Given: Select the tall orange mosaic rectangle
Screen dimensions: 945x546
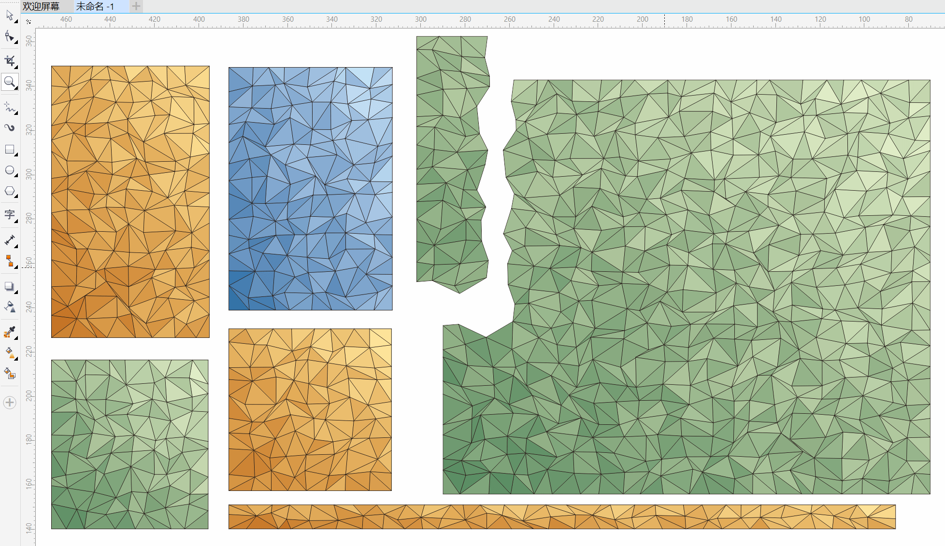Looking at the screenshot, I should pyautogui.click(x=130, y=202).
